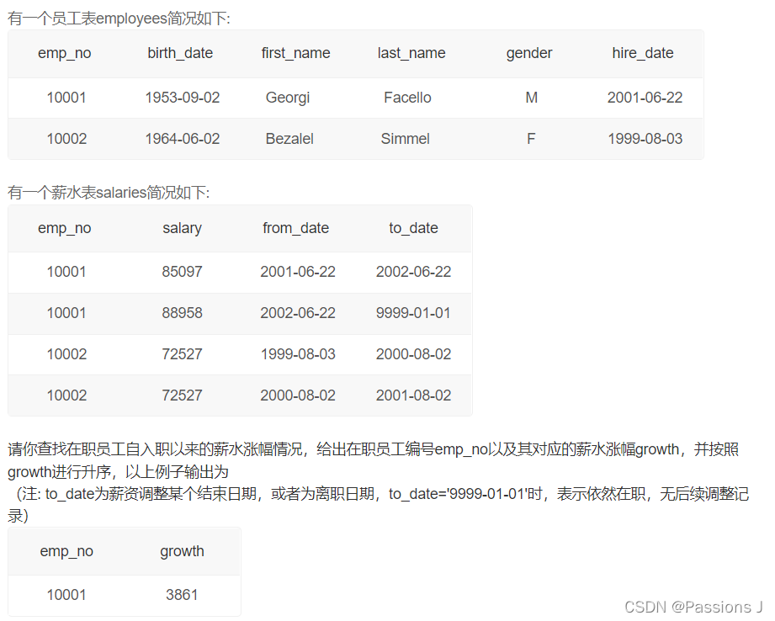
Task: Click the last name Facello
Action: click(407, 98)
